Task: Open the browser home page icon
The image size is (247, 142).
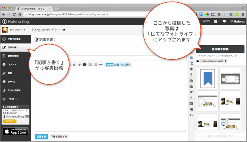Action: tap(19, 14)
